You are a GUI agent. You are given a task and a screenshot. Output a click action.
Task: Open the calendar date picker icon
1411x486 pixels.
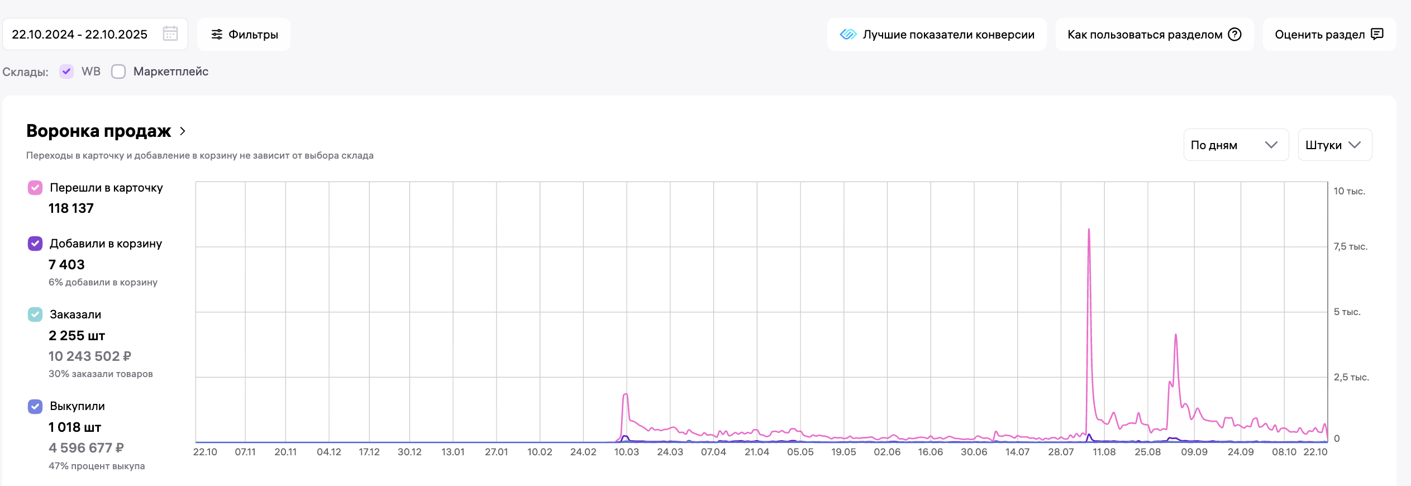tap(170, 34)
